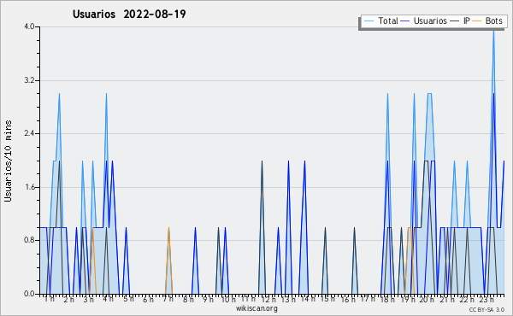513x316 pixels.
Task: Click the wikiscan.org label below the chart
Action: pyautogui.click(x=256, y=308)
